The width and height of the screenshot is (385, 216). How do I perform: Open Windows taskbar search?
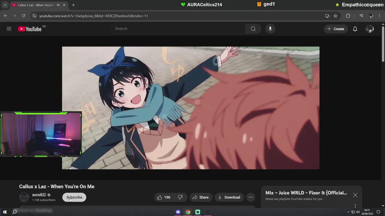[14, 212]
